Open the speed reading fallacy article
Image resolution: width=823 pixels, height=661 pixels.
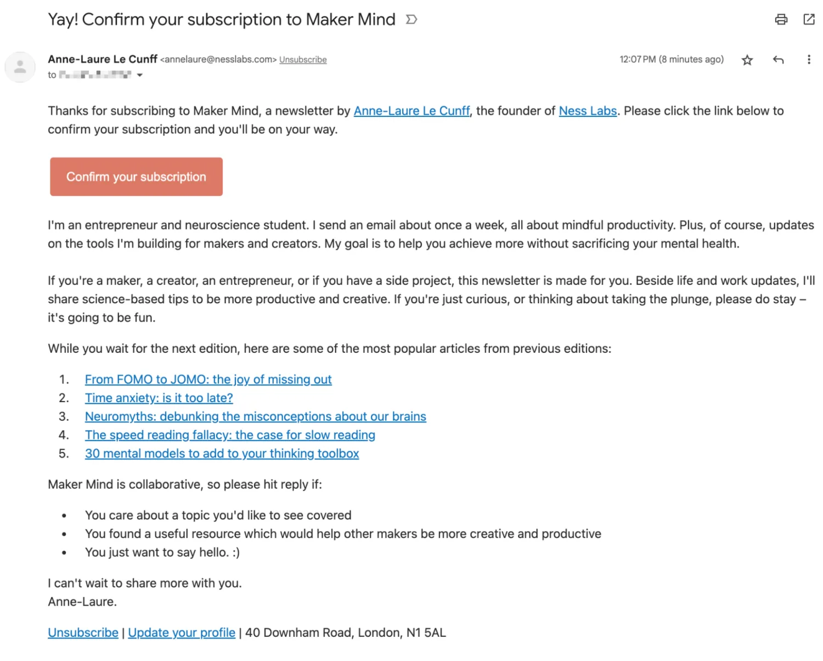coord(230,436)
